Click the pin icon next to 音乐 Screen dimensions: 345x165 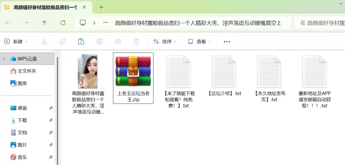pos(51,157)
